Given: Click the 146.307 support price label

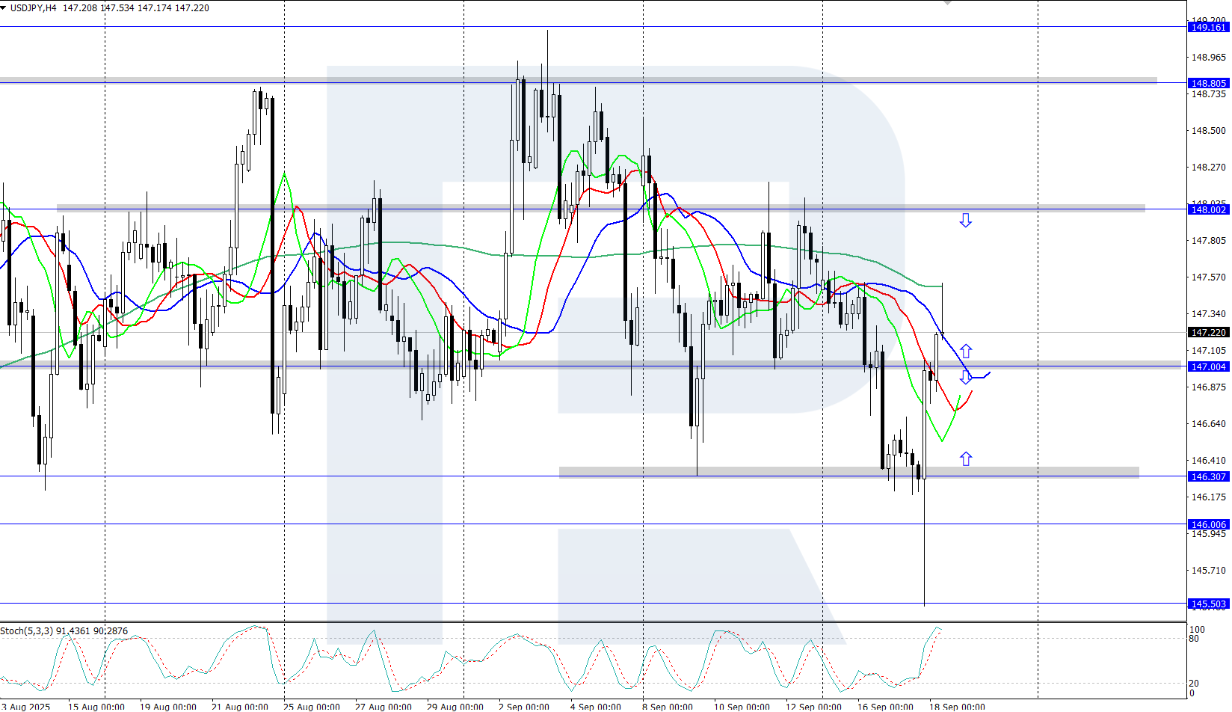Looking at the screenshot, I should (1208, 476).
